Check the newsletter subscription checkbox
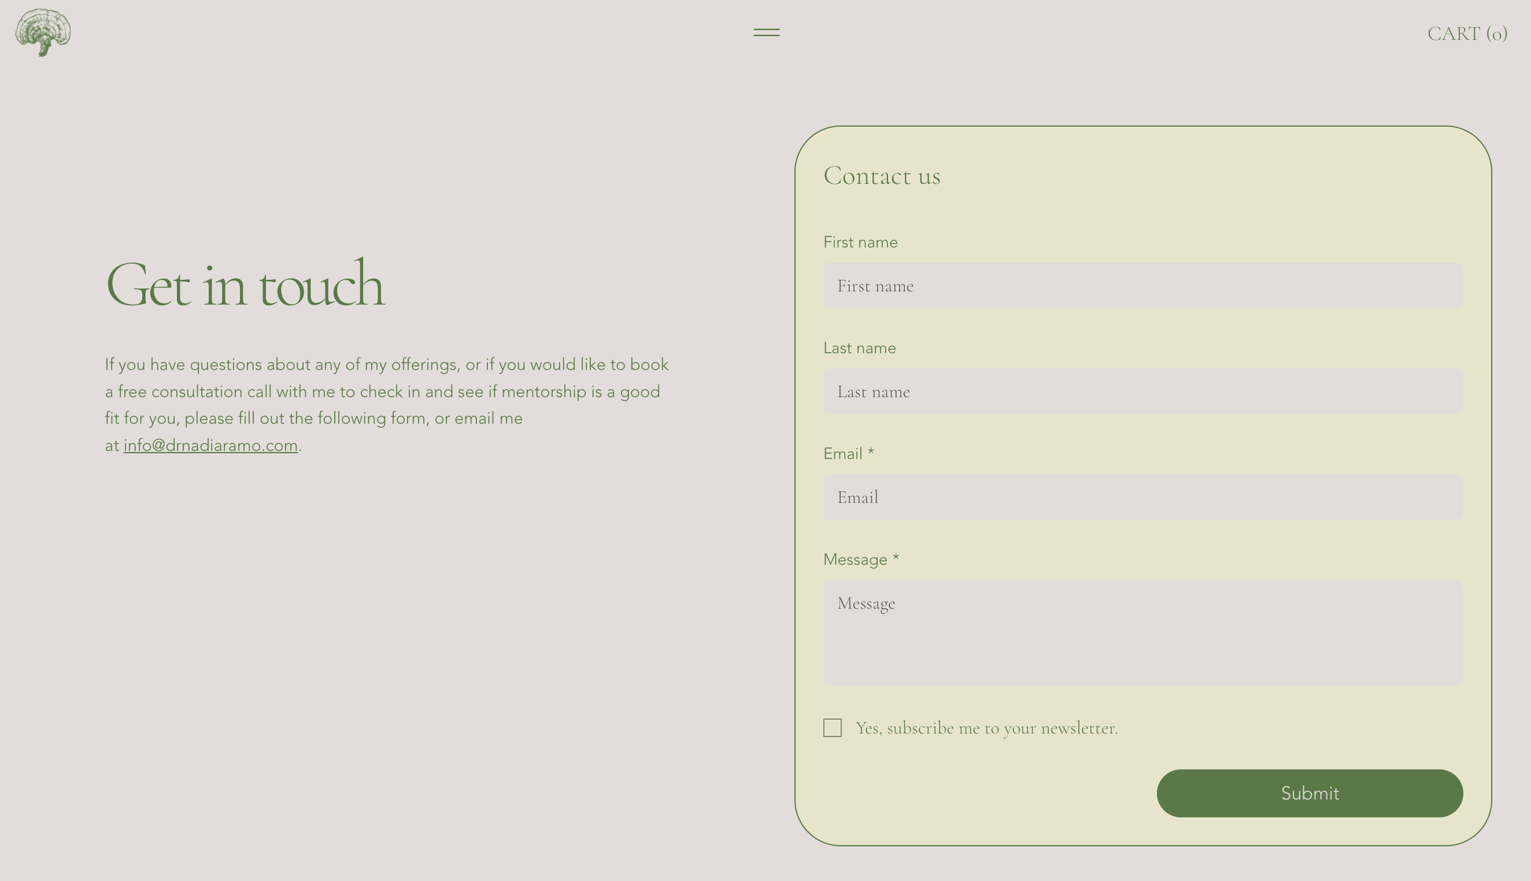The height and width of the screenshot is (881, 1531). (832, 727)
